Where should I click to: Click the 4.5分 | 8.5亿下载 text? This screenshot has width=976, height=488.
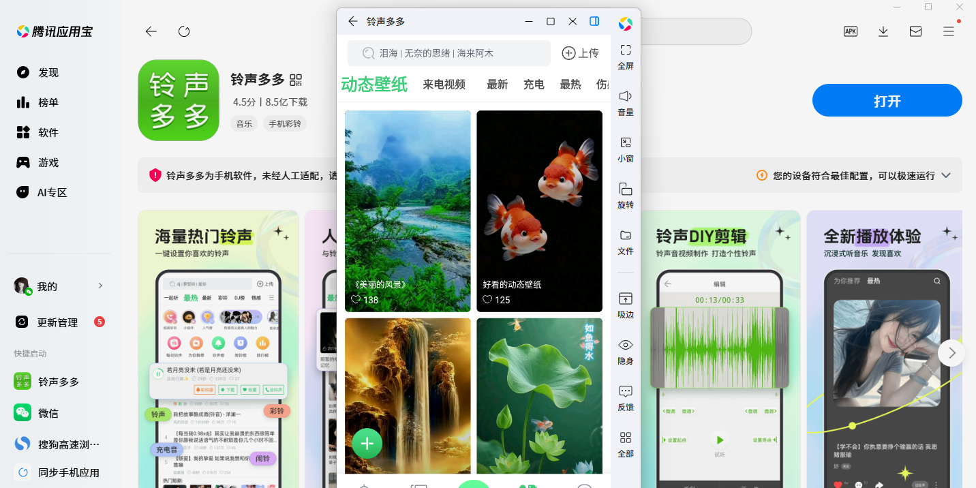coord(270,102)
